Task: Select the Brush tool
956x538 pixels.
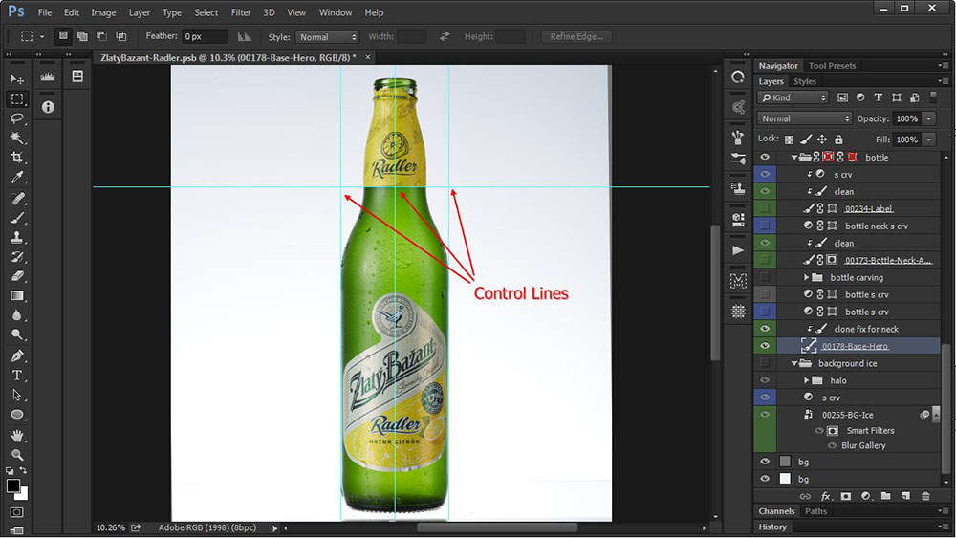Action: pyautogui.click(x=17, y=218)
